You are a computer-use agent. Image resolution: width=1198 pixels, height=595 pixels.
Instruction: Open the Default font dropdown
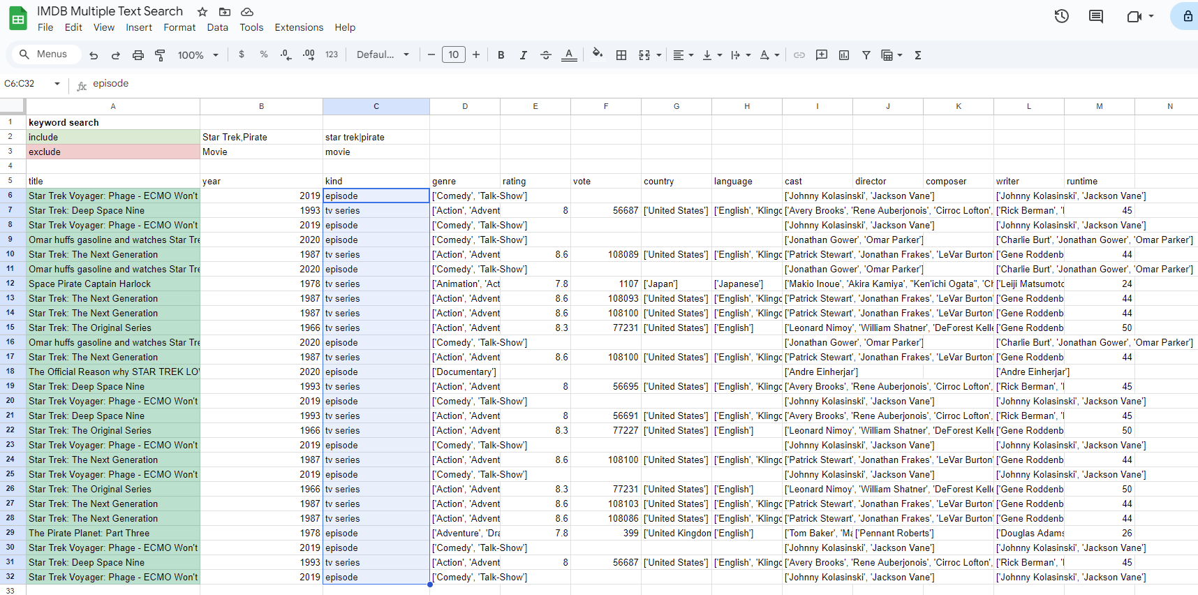383,54
